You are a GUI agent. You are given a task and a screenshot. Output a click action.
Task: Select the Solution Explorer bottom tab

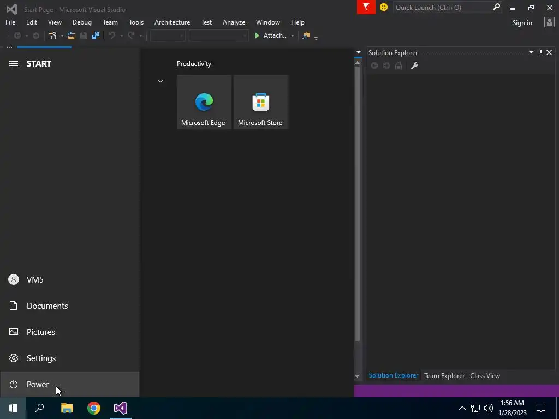[393, 375]
